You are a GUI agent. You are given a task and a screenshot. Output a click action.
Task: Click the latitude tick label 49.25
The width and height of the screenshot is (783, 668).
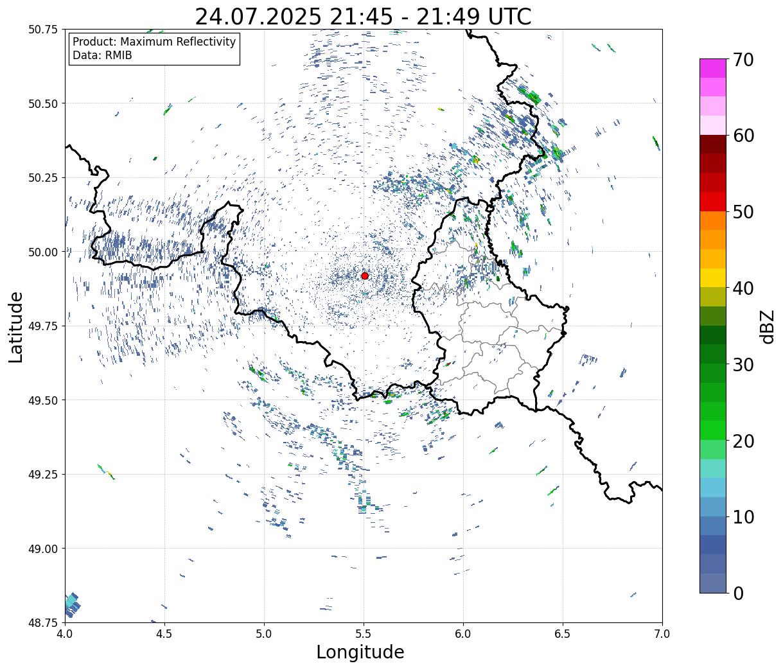43,475
